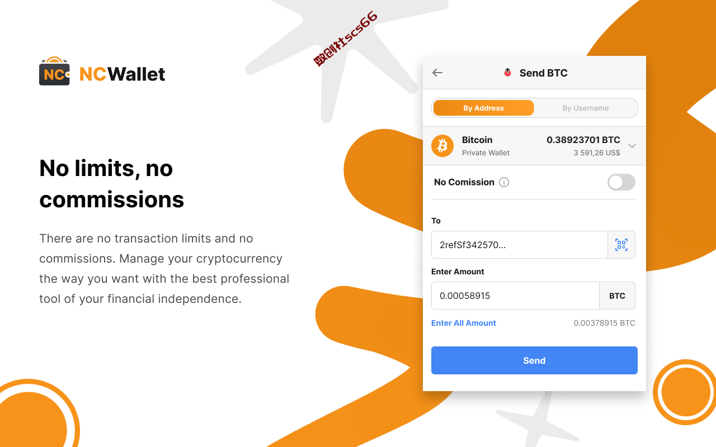
Task: Enable the No Comission toggle switch
Action: [621, 182]
